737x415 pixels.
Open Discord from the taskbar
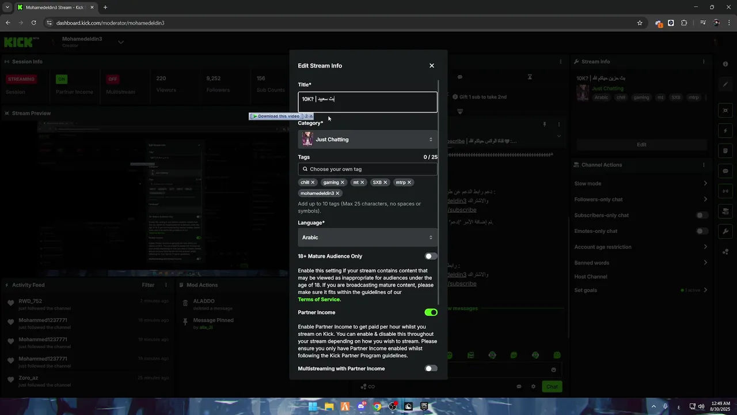point(361,406)
